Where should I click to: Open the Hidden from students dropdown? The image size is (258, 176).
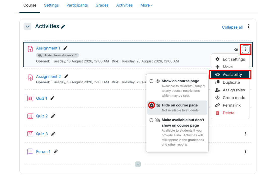(58, 55)
